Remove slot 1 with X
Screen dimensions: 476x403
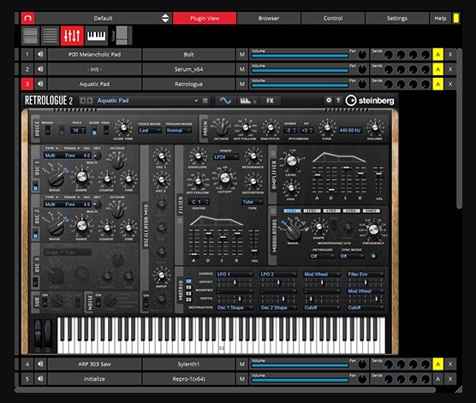(450, 55)
